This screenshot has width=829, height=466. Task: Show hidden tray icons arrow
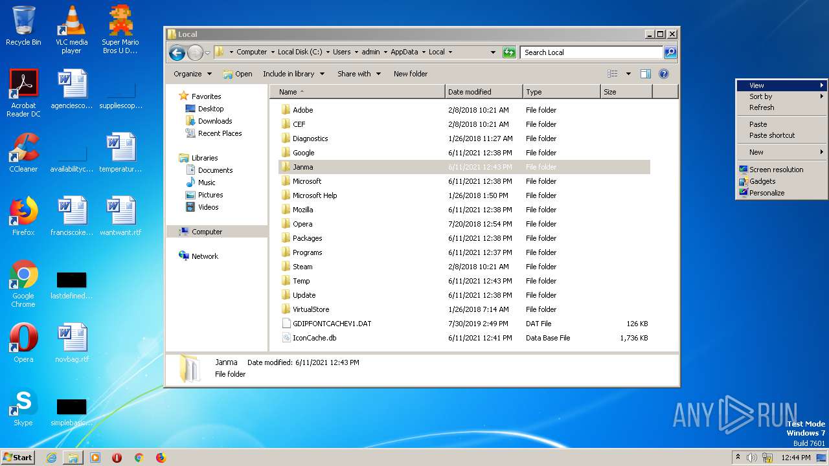(x=738, y=458)
